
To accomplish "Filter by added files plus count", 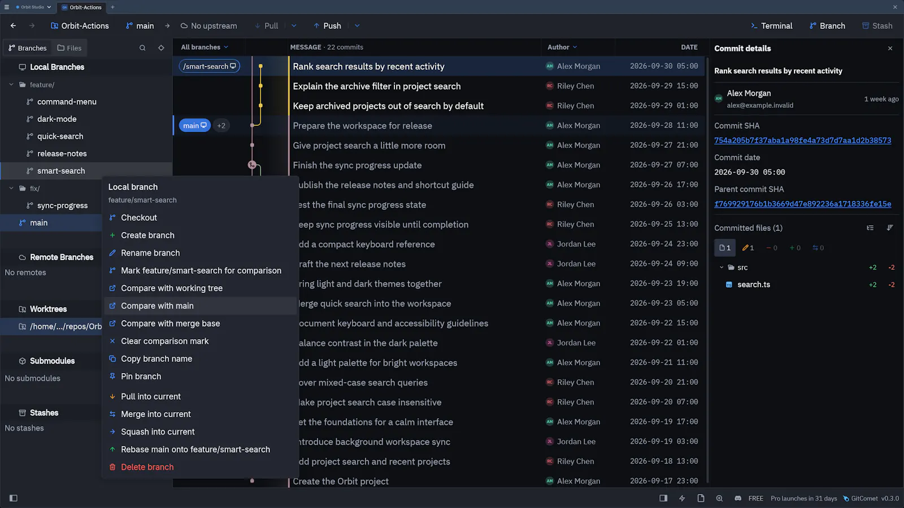I will (x=795, y=248).
